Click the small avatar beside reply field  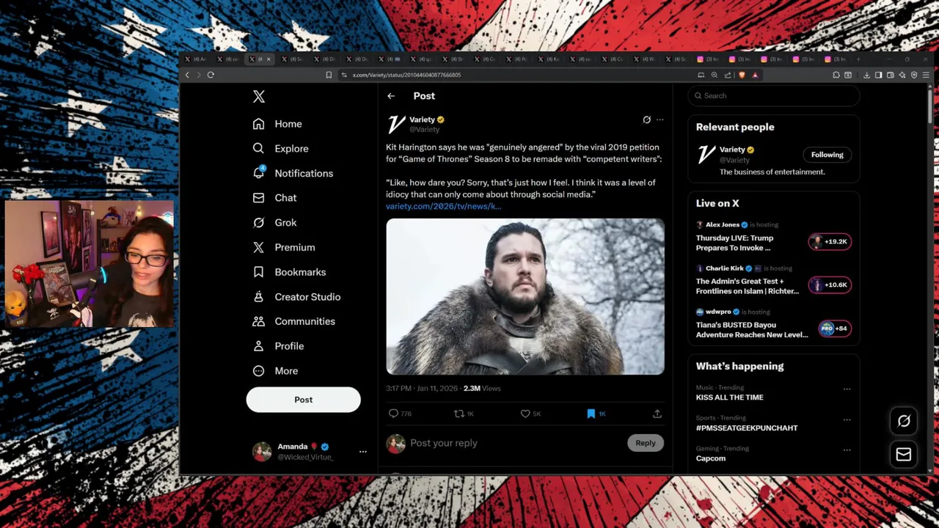396,443
